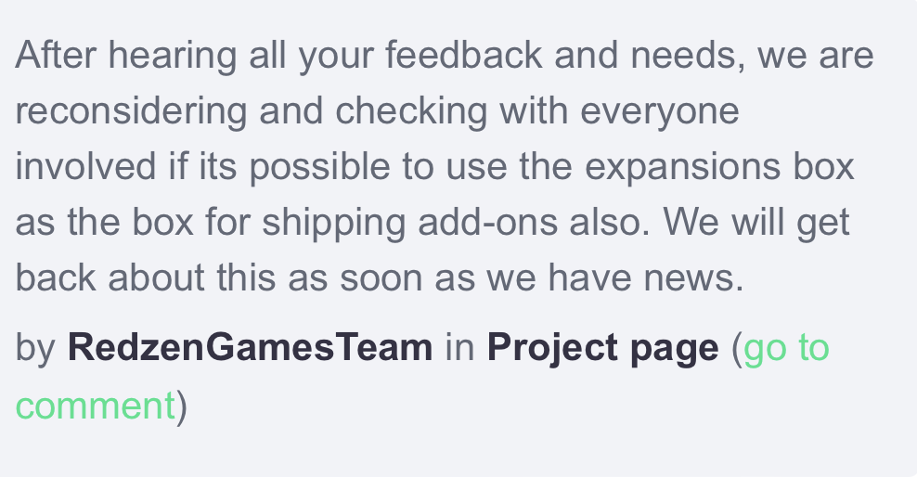Click the word 'everyone' in the second line

660,111
